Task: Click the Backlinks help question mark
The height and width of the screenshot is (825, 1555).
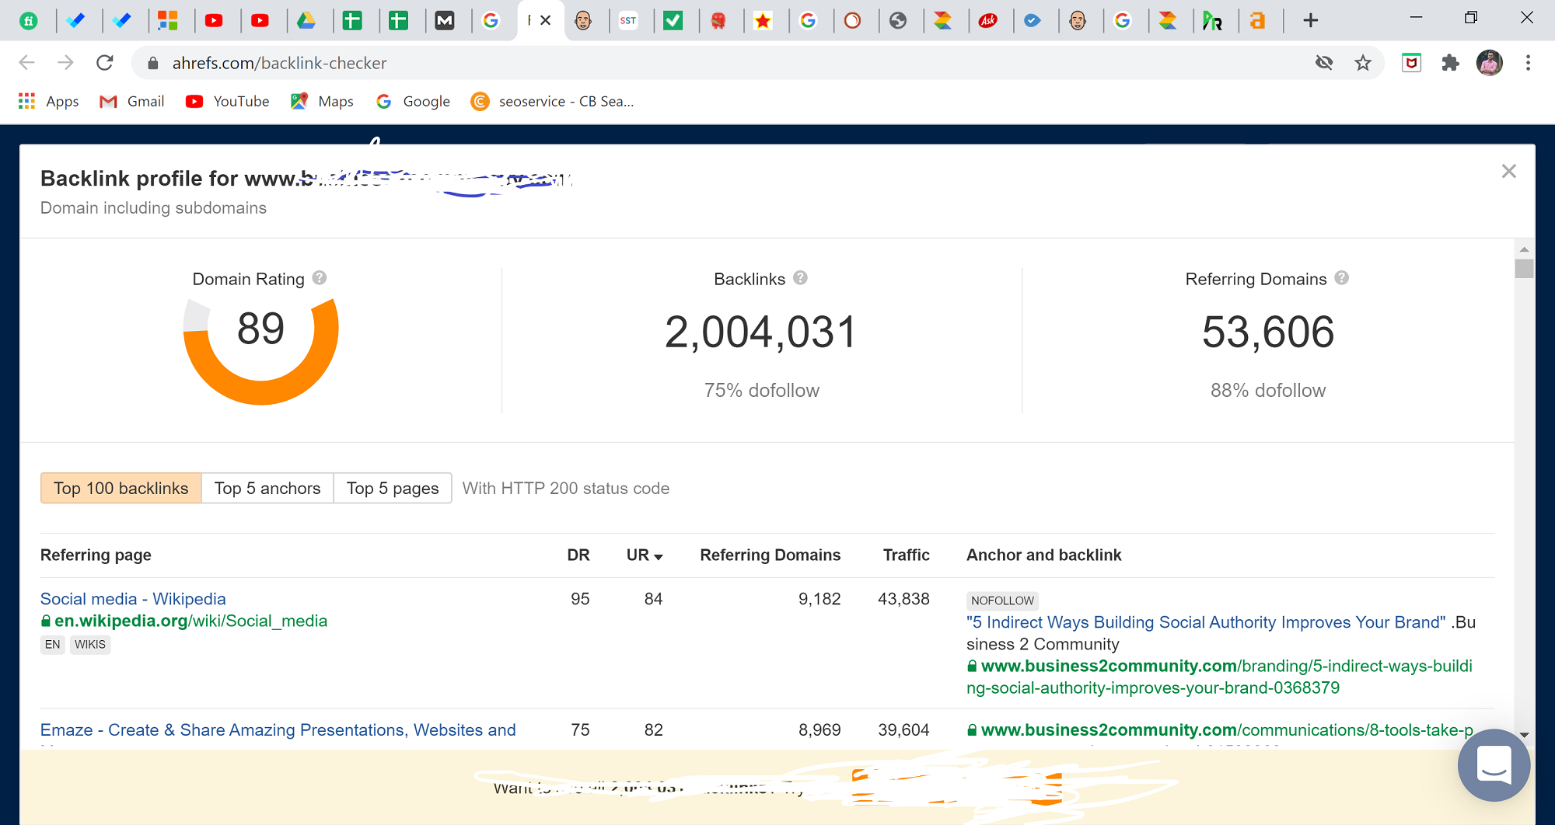Action: pyautogui.click(x=801, y=278)
